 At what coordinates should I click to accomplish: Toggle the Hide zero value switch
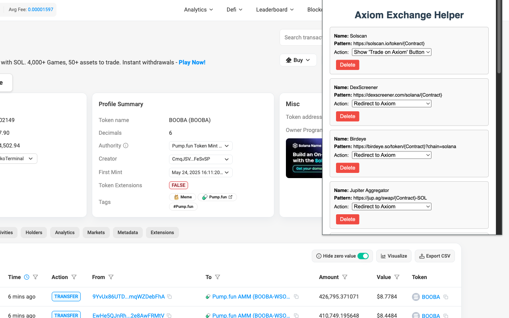point(363,256)
